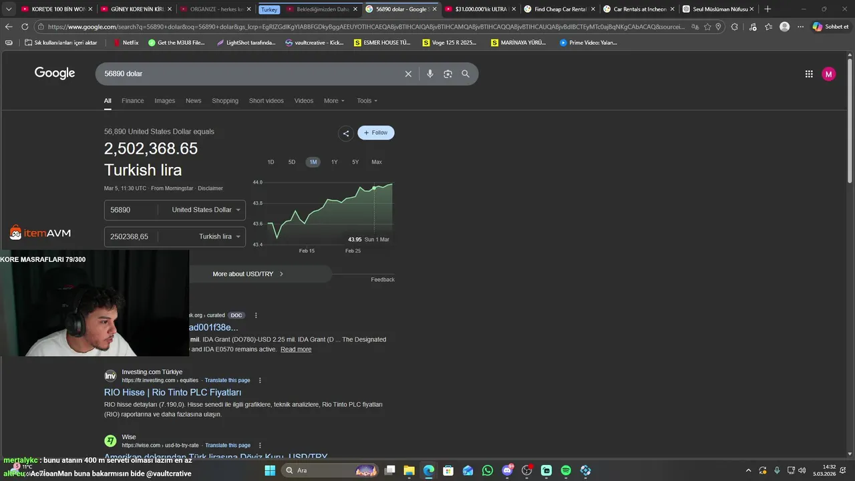Open Netflix bookmark
The width and height of the screenshot is (855, 481).
click(126, 43)
